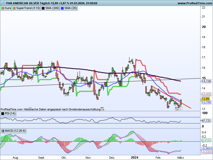Click the Nov. label on time axis
This screenshot has width=213, height=160.
pyautogui.click(x=88, y=158)
